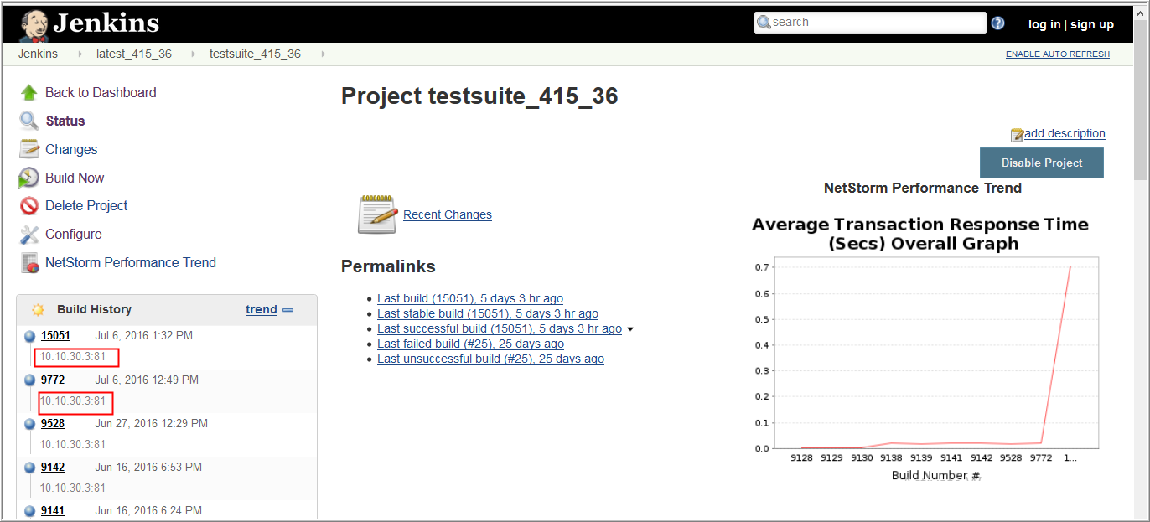Click inside the search input field
The image size is (1150, 522).
(x=870, y=23)
